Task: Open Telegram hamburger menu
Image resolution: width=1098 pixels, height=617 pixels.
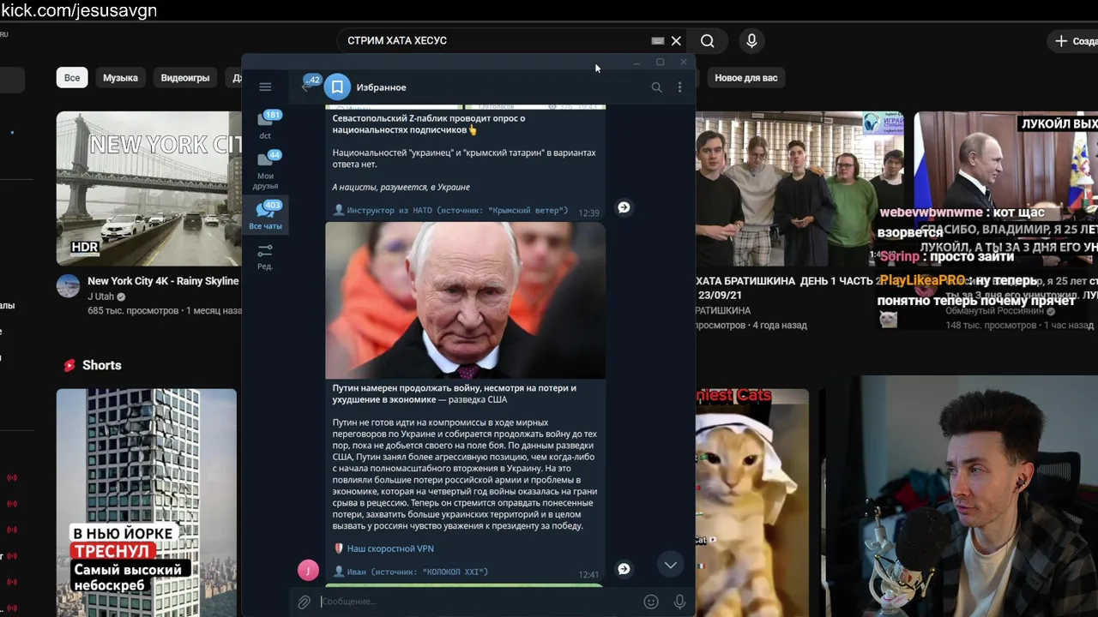Action: pyautogui.click(x=265, y=87)
